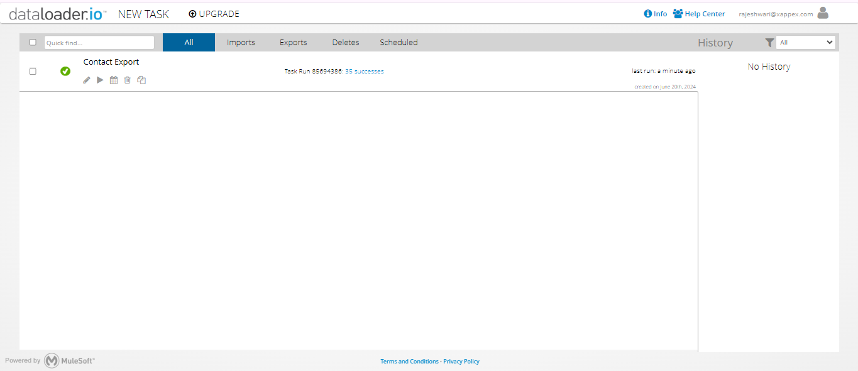Open the user profile icon
858x371 pixels.
[823, 13]
